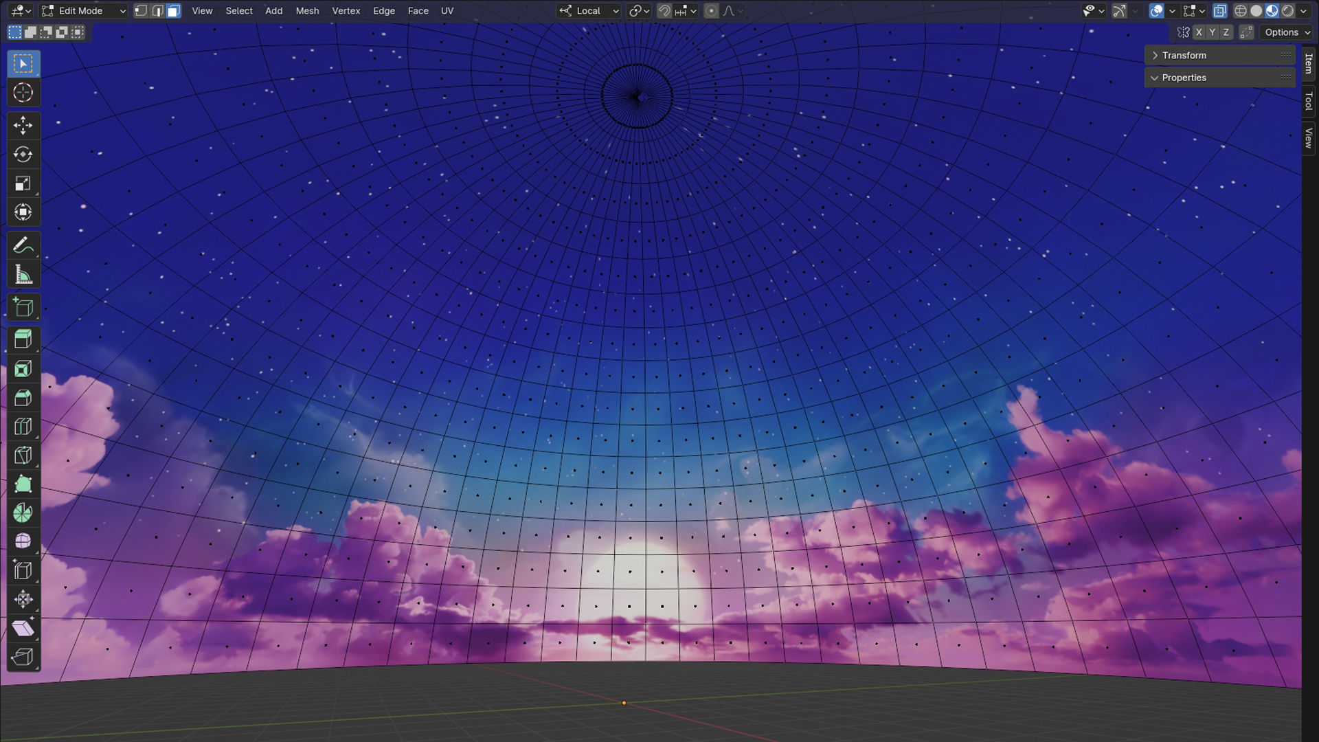This screenshot has width=1319, height=742.
Task: Switch to Face select mode
Action: (x=174, y=11)
